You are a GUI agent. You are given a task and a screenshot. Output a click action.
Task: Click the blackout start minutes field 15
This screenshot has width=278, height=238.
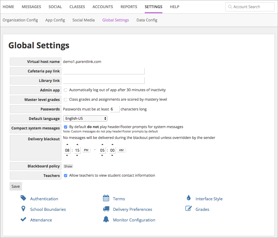tap(77, 150)
